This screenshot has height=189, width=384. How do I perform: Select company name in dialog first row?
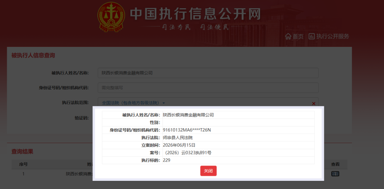pyautogui.click(x=188, y=115)
